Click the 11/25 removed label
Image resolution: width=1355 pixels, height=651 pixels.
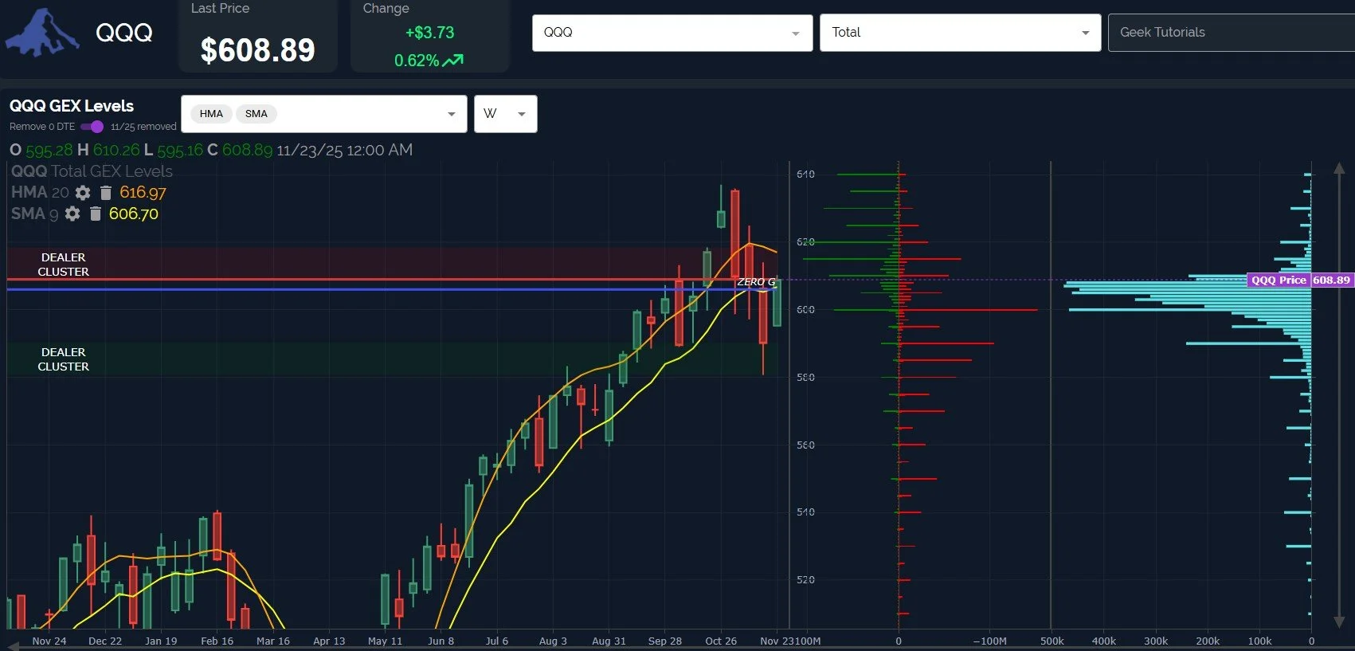click(x=143, y=127)
